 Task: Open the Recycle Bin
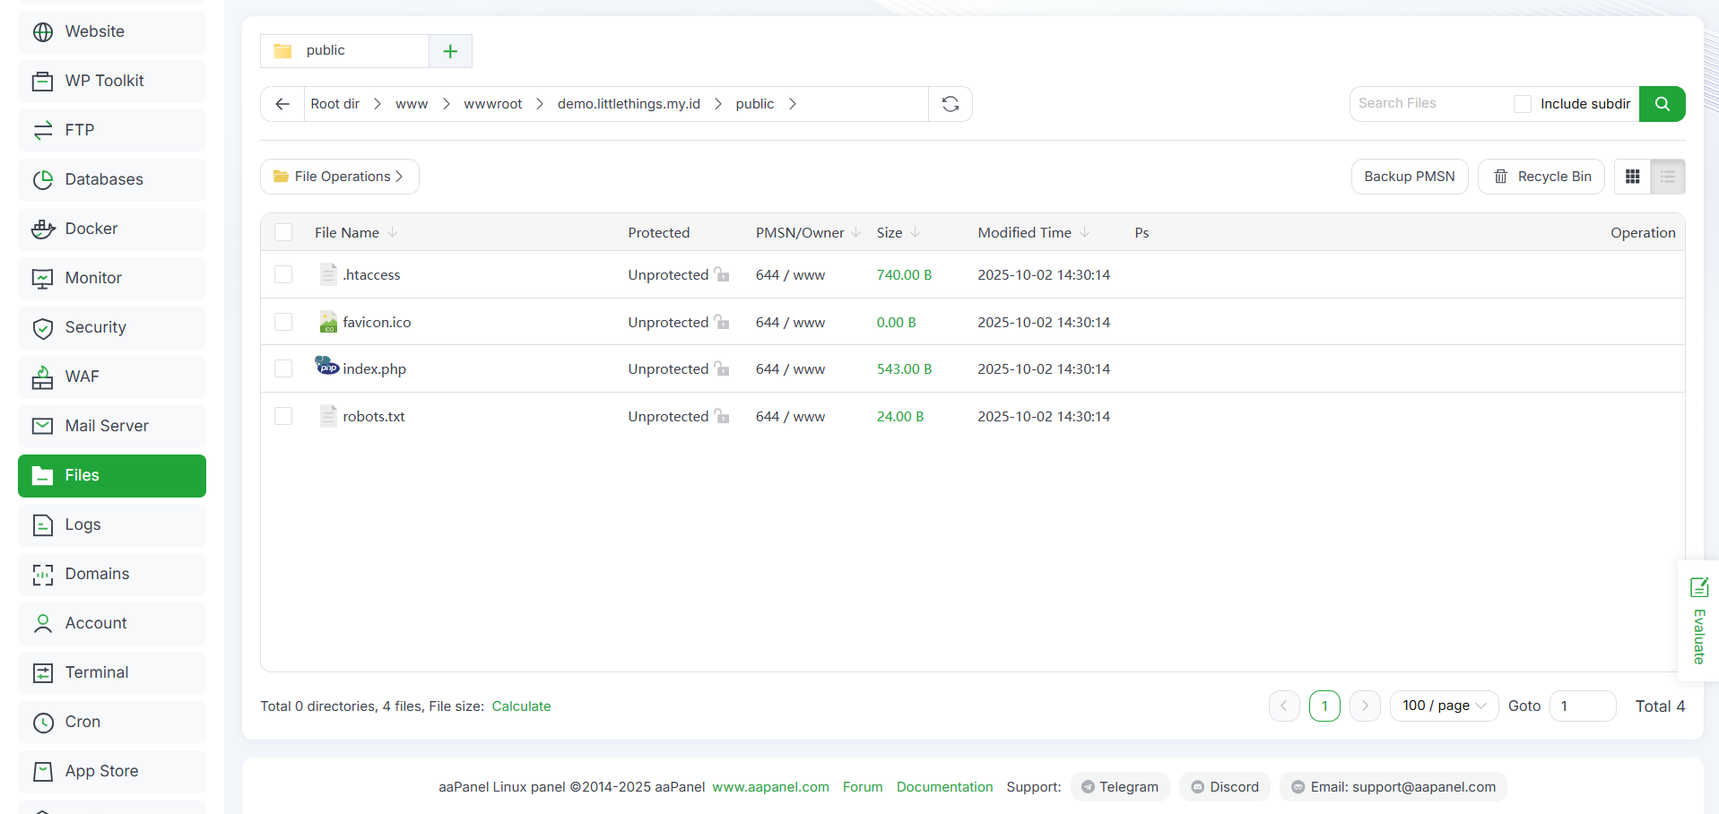point(1541,177)
